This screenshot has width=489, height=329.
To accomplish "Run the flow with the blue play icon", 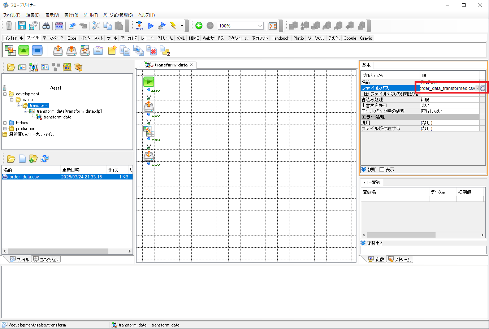I will pos(151,26).
